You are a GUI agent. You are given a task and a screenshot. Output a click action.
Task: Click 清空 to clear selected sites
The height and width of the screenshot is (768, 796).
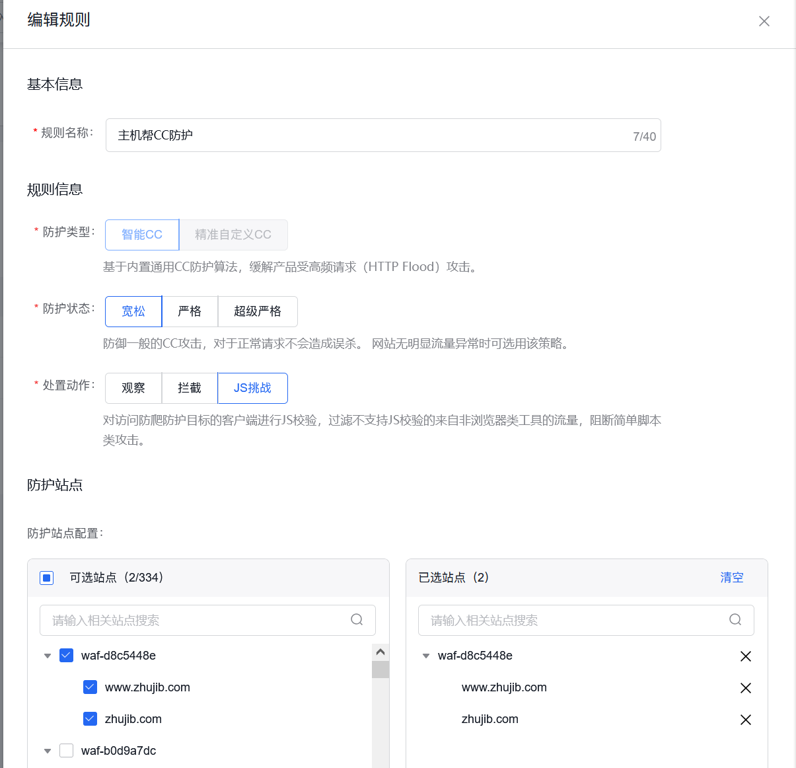coord(731,578)
